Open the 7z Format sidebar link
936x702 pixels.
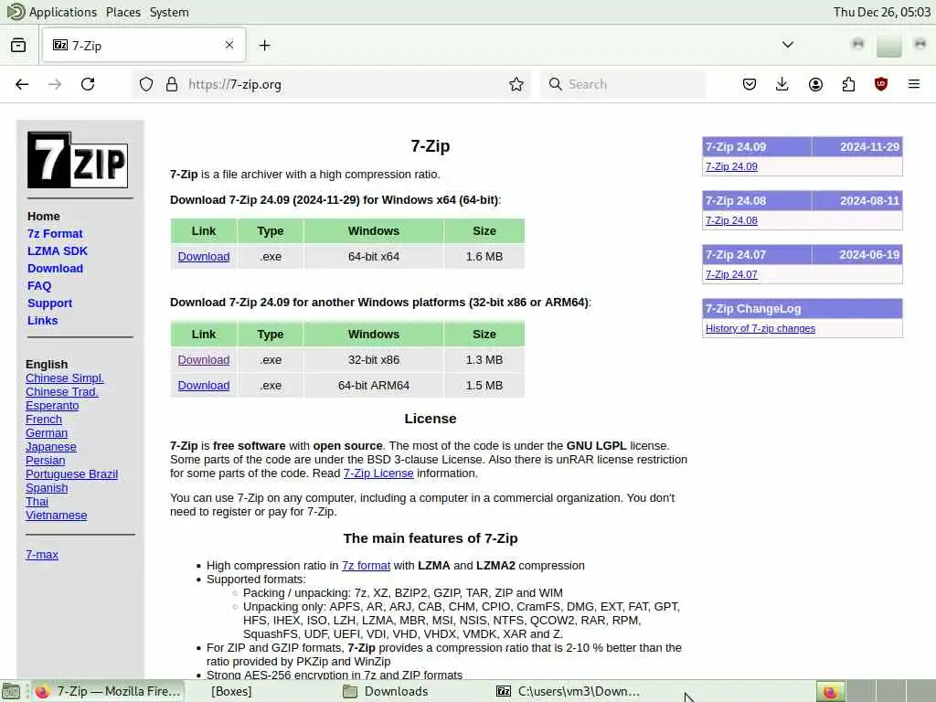[55, 233]
